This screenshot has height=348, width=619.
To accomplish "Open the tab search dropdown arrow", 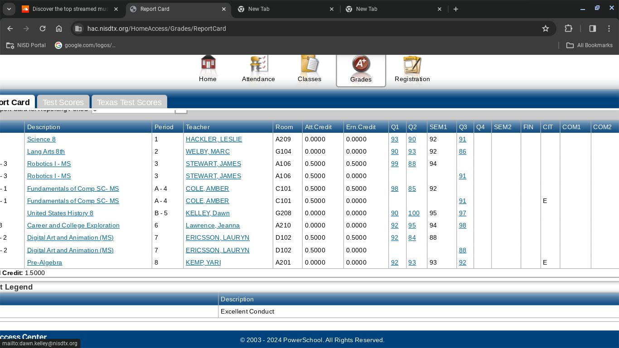I will coord(9,9).
